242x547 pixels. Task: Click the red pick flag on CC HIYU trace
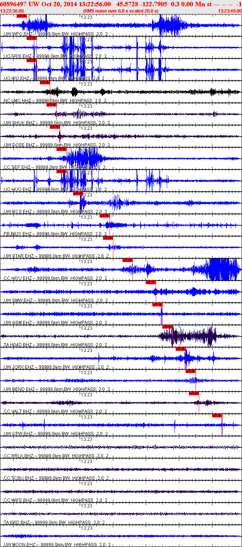128,260
